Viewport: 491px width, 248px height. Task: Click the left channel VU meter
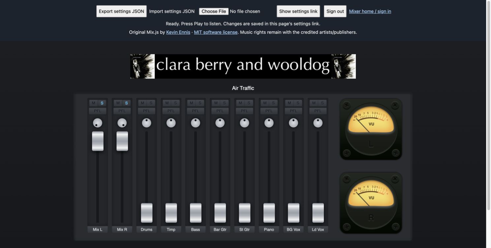371,129
